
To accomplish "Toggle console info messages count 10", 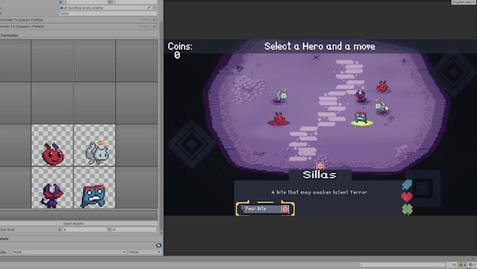I will pyautogui.click(x=452, y=265).
